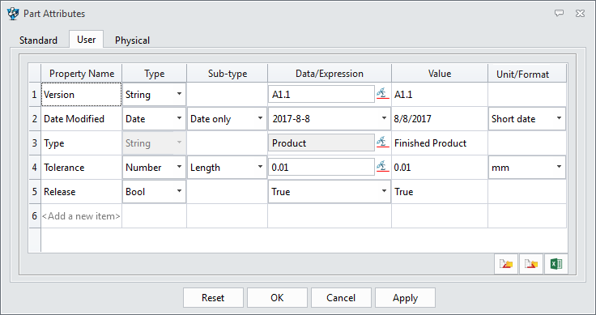Select row number 1 header

(35, 94)
